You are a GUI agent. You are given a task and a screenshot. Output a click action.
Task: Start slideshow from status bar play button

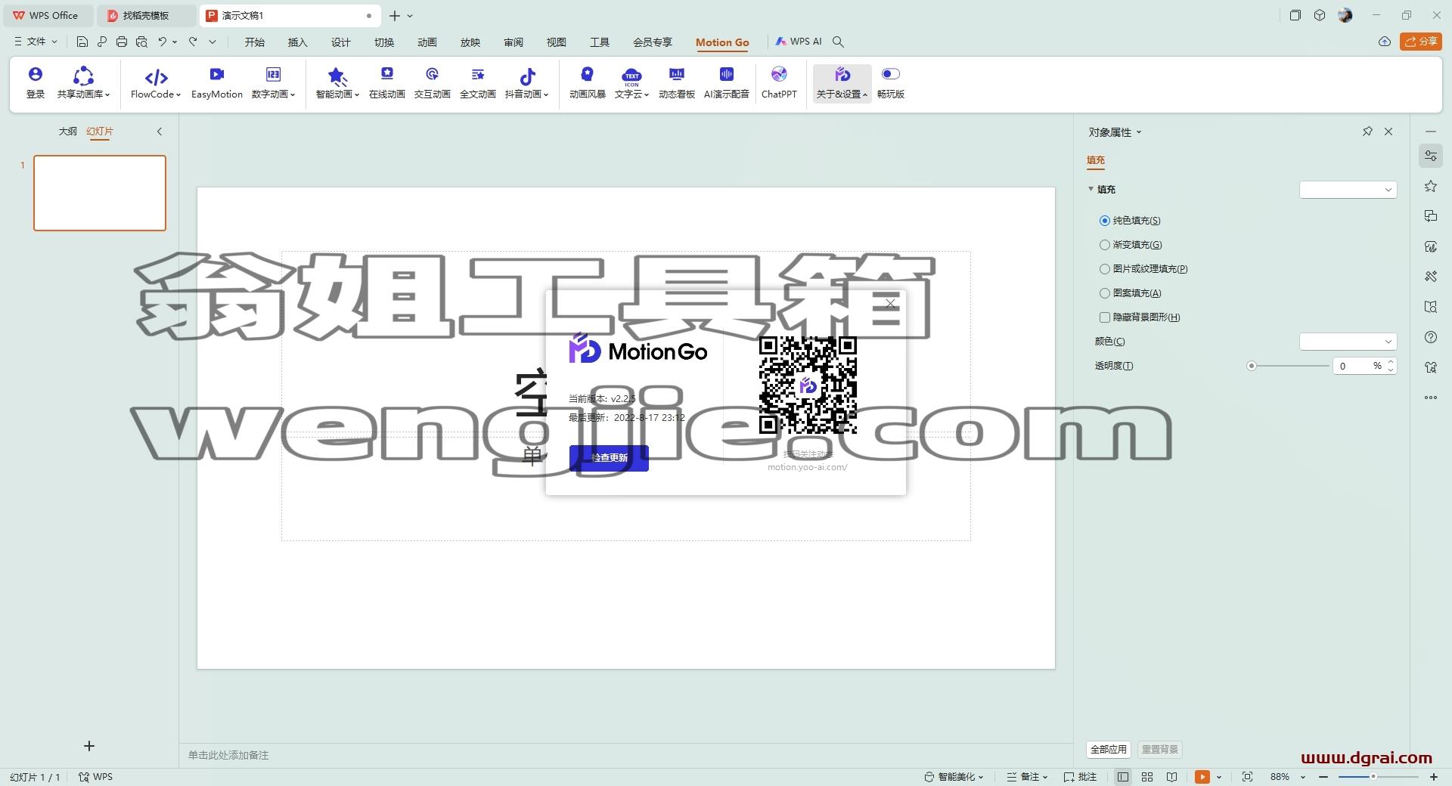coord(1202,777)
